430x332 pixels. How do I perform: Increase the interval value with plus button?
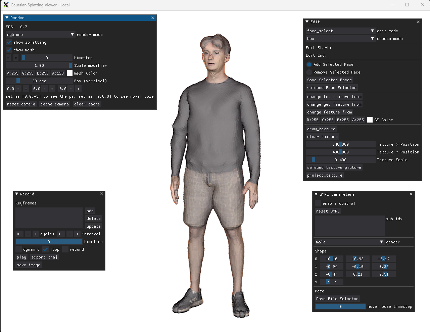[77, 234]
